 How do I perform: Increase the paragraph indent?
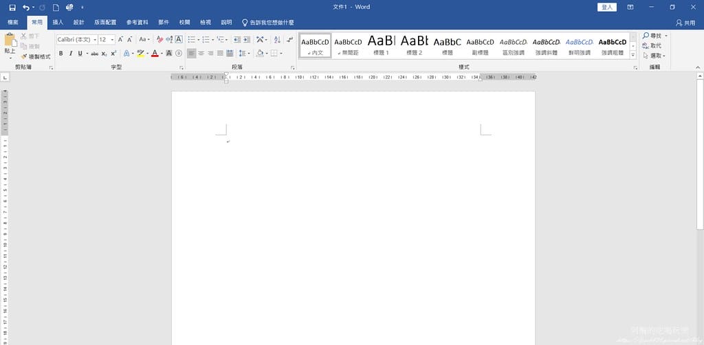247,39
